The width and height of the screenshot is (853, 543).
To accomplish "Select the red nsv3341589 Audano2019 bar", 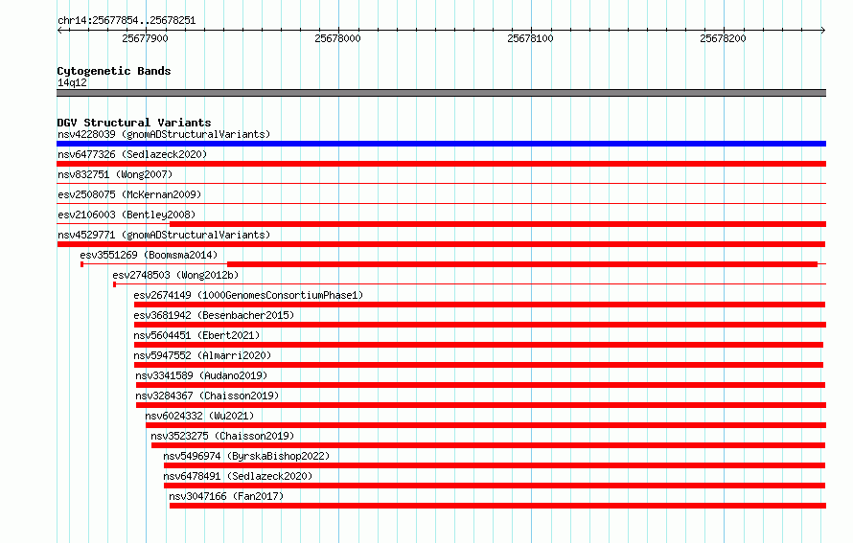I will tap(480, 385).
